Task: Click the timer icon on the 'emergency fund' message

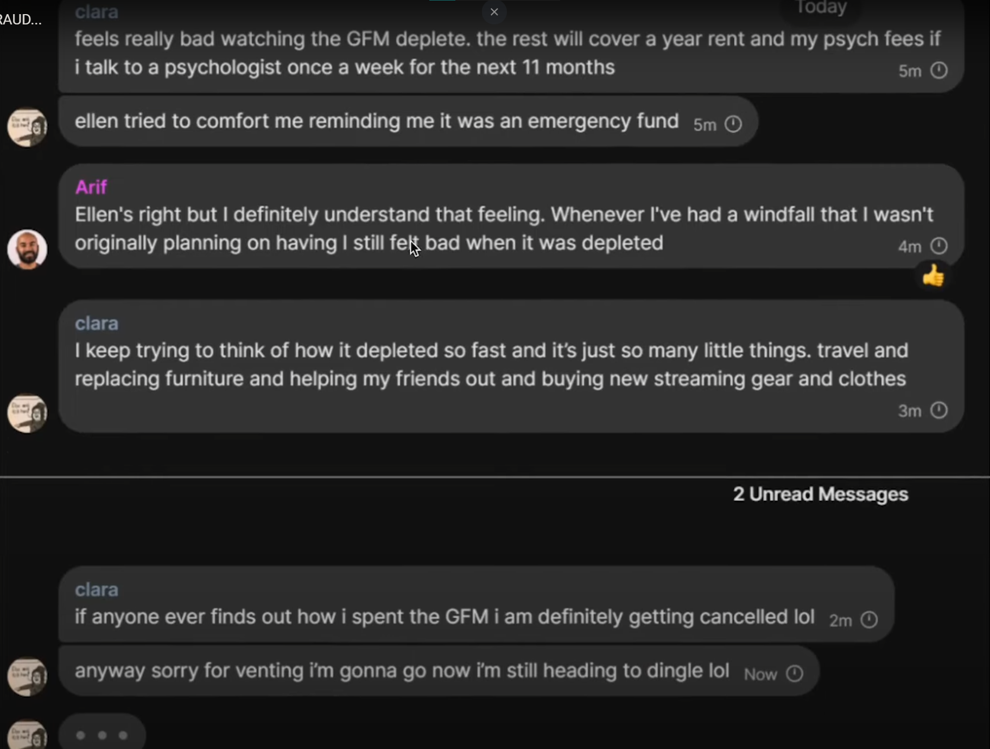Action: point(733,124)
